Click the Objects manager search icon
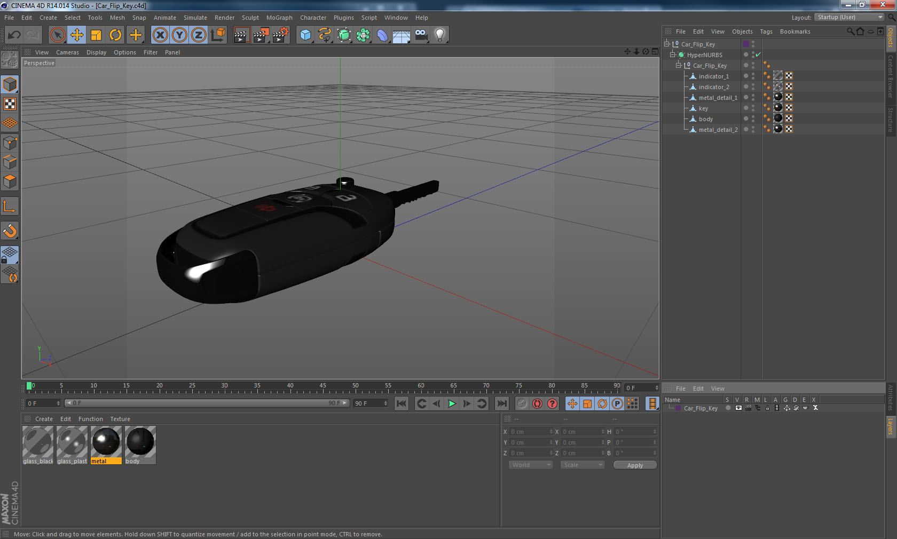Image resolution: width=897 pixels, height=539 pixels. [850, 31]
